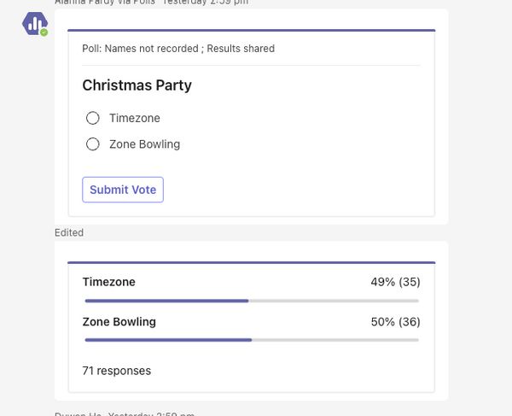Open the 71 responses summary
512x416 pixels.
coord(117,371)
